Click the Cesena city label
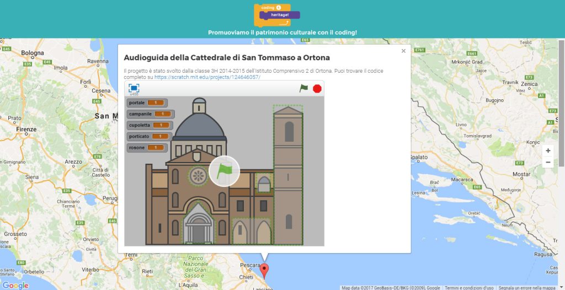565x290 pixels. tap(101, 90)
